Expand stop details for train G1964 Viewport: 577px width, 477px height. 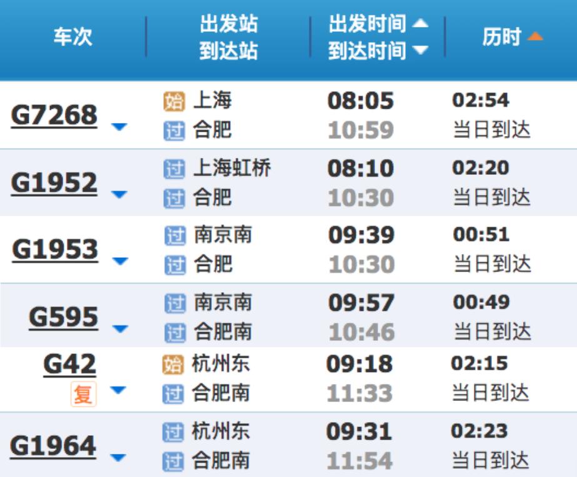118,458
